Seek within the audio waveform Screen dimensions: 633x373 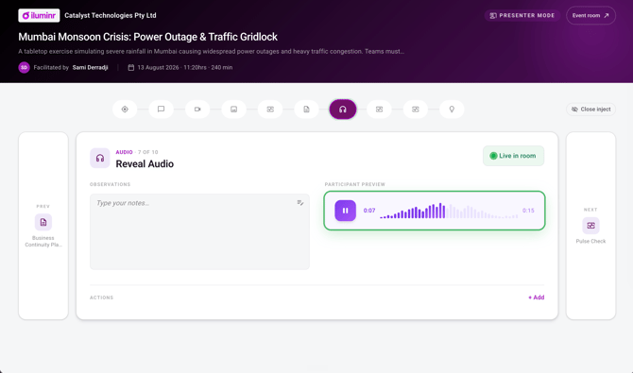pos(449,211)
